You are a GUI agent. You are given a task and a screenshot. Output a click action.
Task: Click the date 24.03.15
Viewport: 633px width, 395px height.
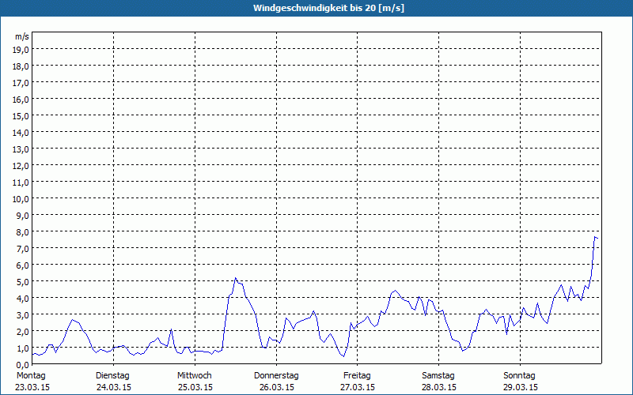(x=114, y=387)
